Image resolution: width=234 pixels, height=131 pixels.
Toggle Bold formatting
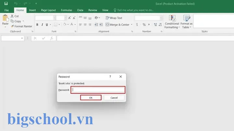coord(37,25)
